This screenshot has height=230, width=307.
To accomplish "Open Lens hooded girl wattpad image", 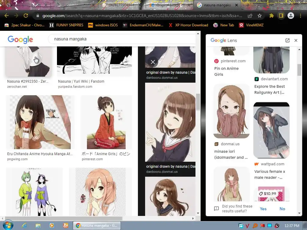I will coord(271,130).
